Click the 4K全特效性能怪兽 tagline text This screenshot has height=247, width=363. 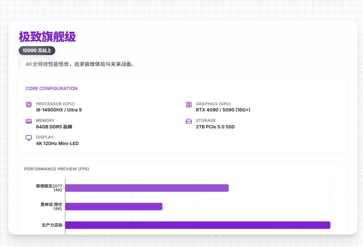80,64
